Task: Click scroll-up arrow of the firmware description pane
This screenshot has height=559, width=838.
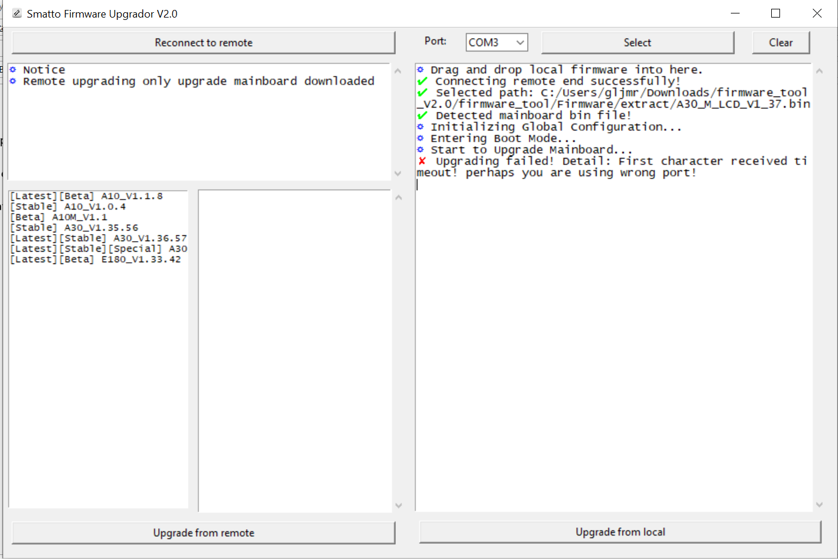Action: coord(399,198)
